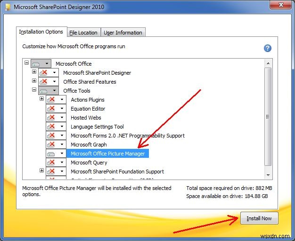The height and width of the screenshot is (241, 295).
Task: Select the Hosted Webs item
Action: pyautogui.click(x=86, y=118)
